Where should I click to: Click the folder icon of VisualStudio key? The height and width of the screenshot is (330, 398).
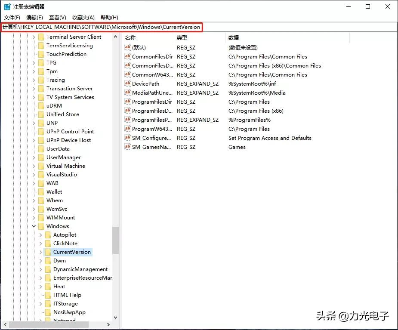point(41,175)
